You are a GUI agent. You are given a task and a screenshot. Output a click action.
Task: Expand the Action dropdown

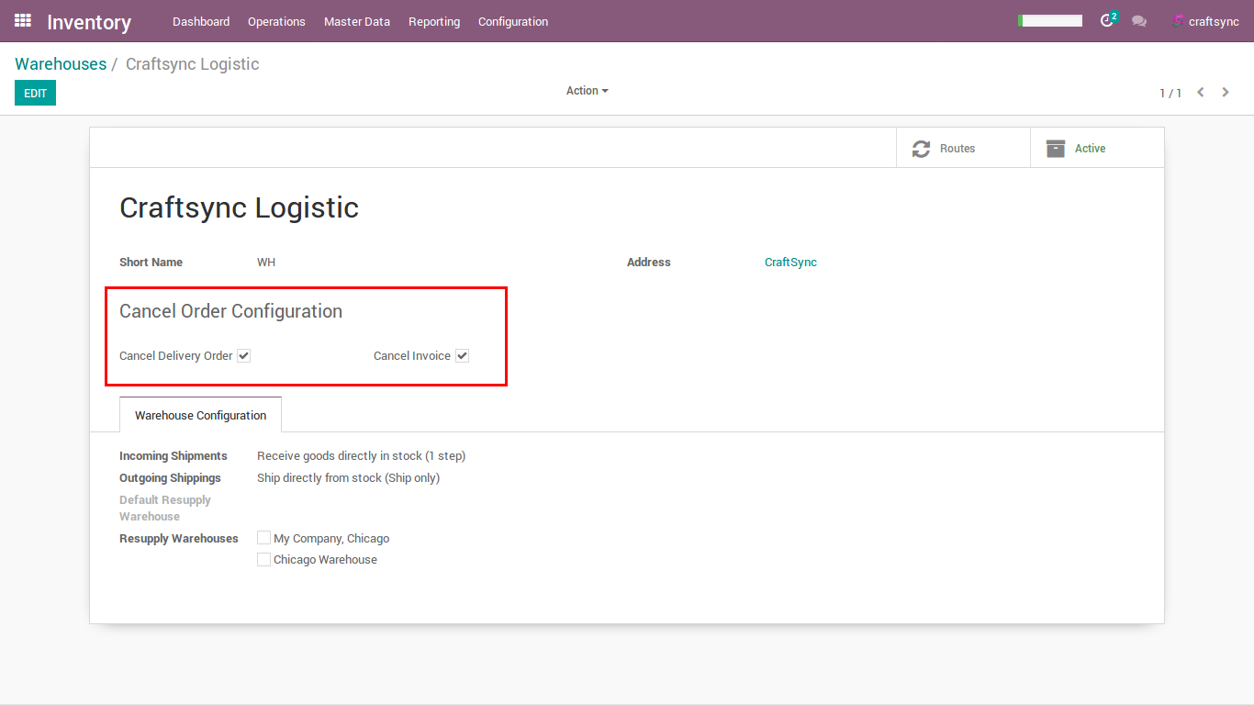click(587, 91)
